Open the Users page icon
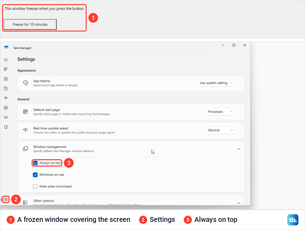 tap(6, 108)
